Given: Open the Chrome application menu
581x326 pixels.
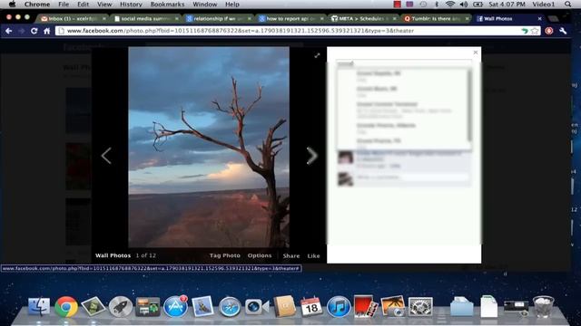Looking at the screenshot, I should pos(37,5).
